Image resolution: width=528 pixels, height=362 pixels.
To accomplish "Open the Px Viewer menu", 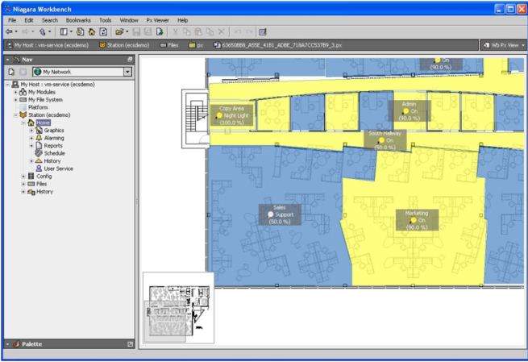I will click(x=157, y=20).
